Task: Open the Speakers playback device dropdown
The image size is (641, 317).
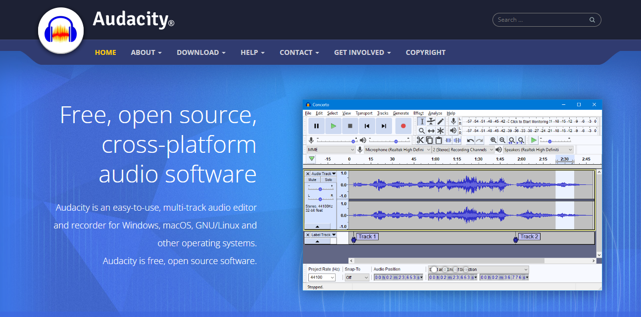Action: click(539, 149)
